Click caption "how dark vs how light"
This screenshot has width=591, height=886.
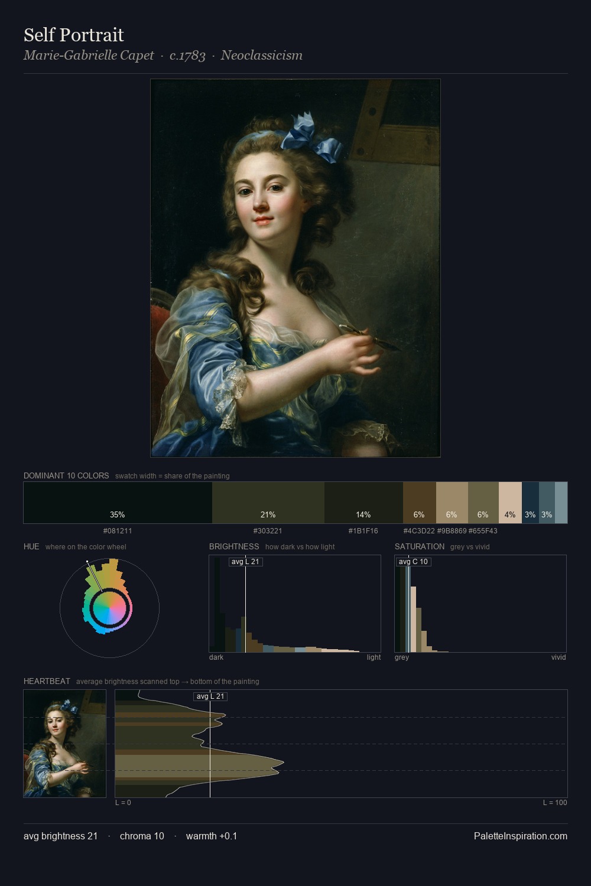click(x=300, y=547)
